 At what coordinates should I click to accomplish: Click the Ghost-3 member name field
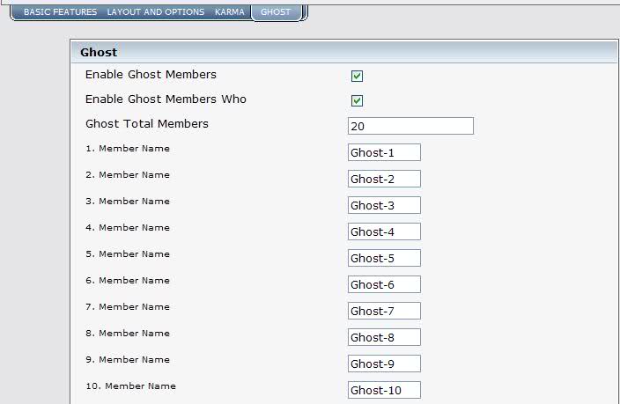click(384, 205)
